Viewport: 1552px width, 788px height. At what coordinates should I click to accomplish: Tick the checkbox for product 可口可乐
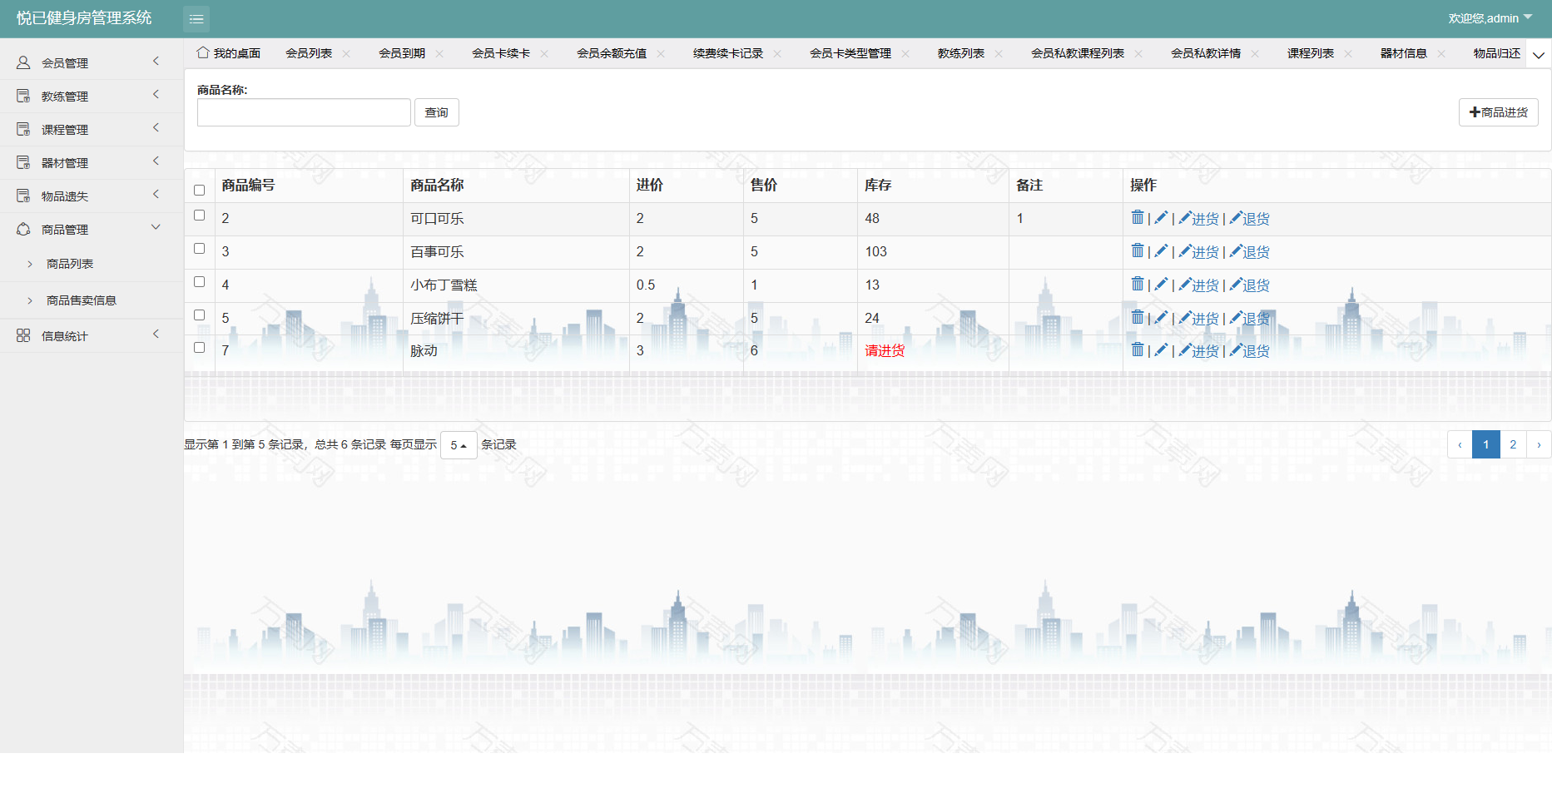tap(199, 216)
